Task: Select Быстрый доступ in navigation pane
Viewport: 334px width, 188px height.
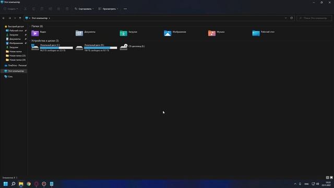Action: 14,27
